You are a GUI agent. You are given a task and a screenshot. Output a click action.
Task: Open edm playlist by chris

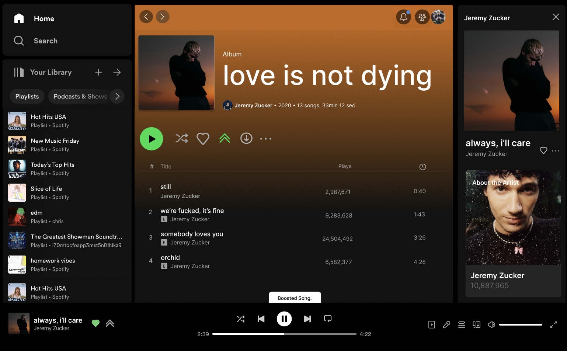(x=67, y=217)
